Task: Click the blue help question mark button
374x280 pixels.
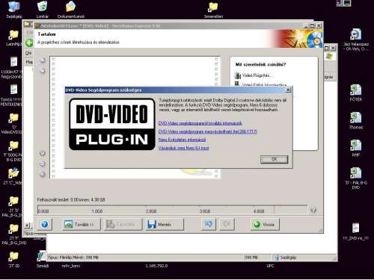Action: [x=45, y=224]
